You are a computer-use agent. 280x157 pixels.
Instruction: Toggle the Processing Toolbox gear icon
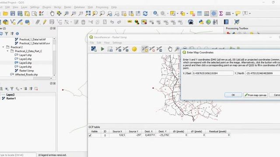click(214, 14)
